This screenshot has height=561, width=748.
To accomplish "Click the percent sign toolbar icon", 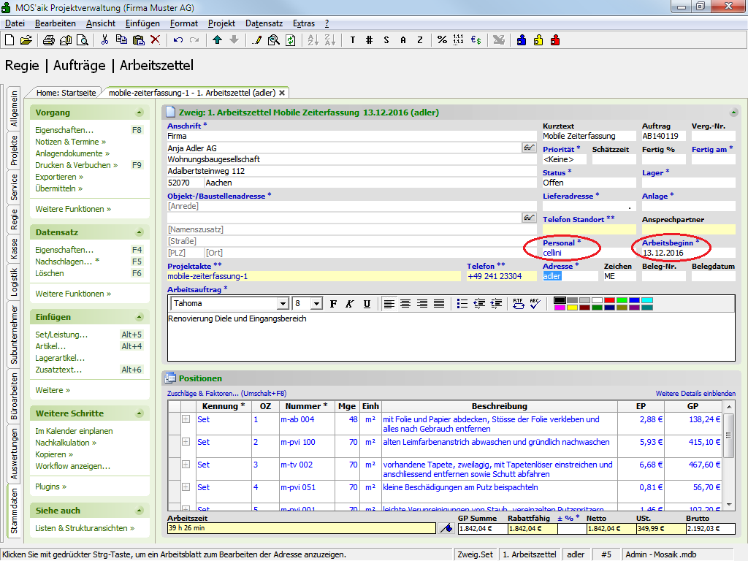I will point(442,40).
